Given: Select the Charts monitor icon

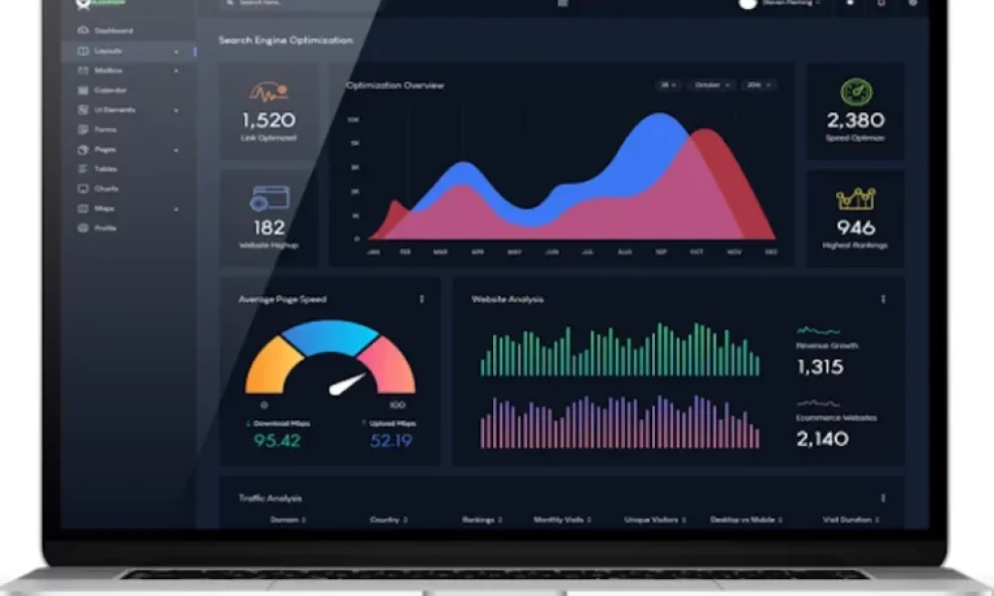Looking at the screenshot, I should (x=83, y=189).
